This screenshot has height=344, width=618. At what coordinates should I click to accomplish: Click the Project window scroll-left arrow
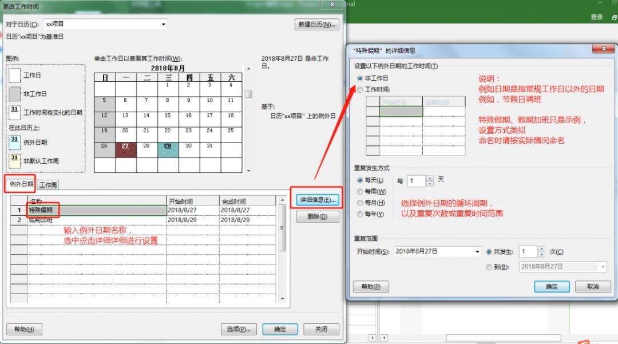click(x=384, y=338)
